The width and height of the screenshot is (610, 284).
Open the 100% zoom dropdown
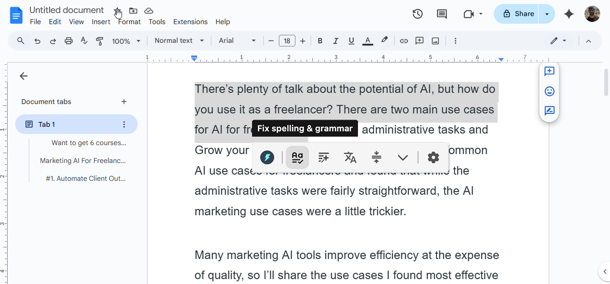126,41
